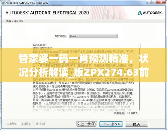Maximize the installer window
The height and width of the screenshot is (130, 167).
tap(154, 2)
